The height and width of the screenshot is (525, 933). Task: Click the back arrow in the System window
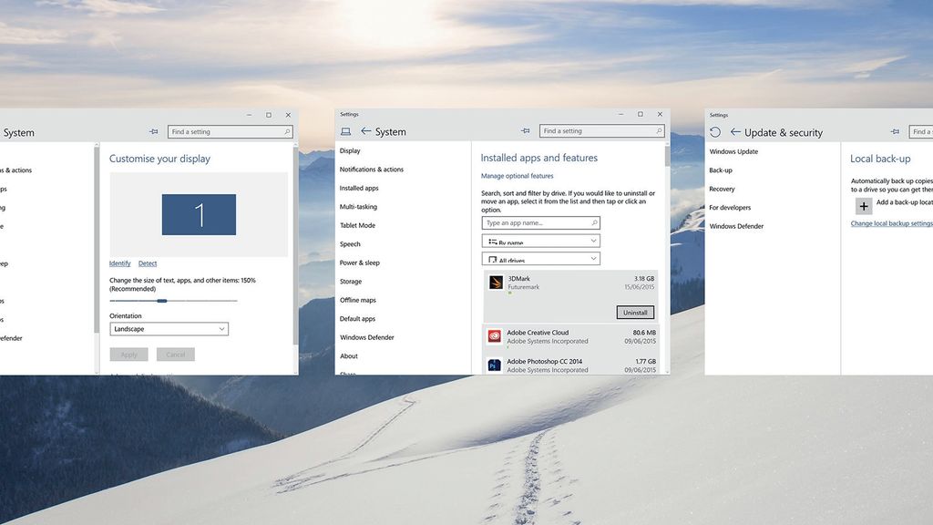click(364, 131)
